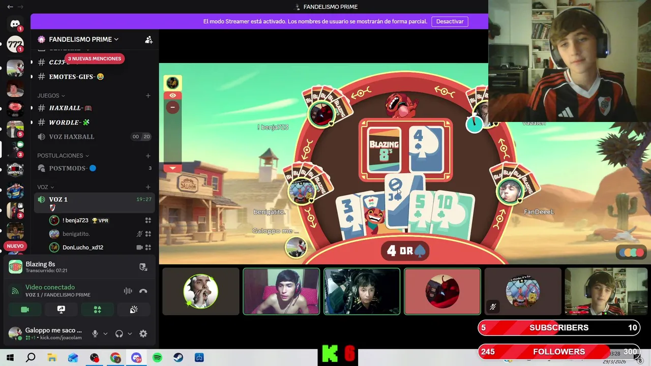The width and height of the screenshot is (651, 366).
Task: Create channel in POSTULACIONES category
Action: coord(148,156)
